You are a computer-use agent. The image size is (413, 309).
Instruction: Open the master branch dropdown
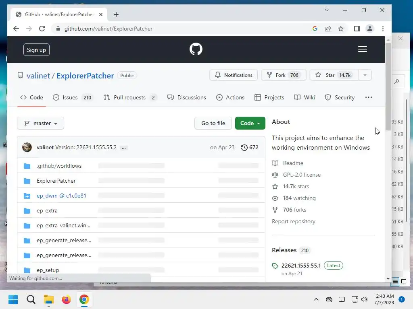(x=41, y=123)
